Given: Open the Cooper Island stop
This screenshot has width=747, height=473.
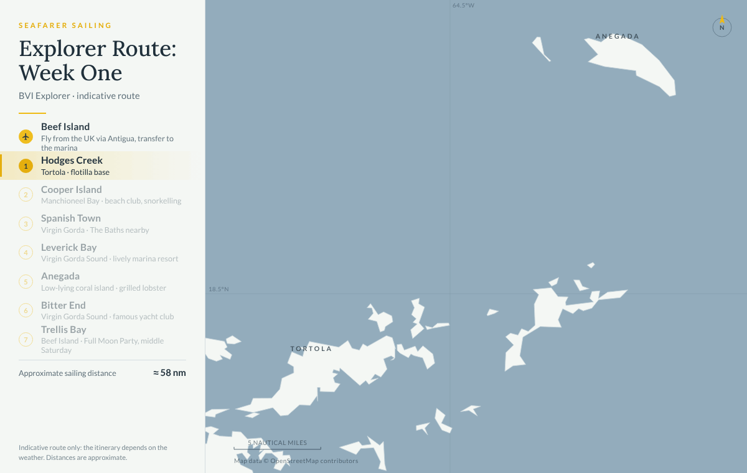Looking at the screenshot, I should click(102, 195).
